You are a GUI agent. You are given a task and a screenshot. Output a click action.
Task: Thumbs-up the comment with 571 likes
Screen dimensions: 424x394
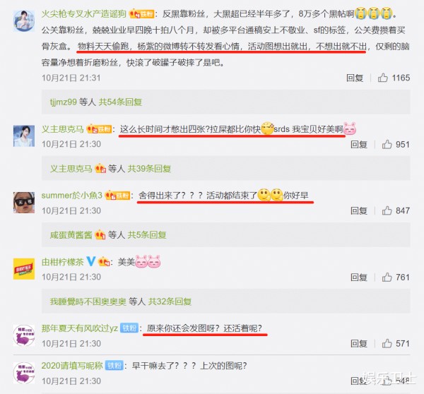[387, 343]
